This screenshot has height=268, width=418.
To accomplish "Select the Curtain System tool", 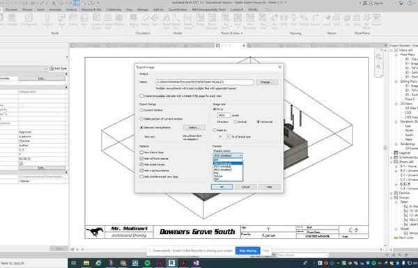I will coord(97,22).
